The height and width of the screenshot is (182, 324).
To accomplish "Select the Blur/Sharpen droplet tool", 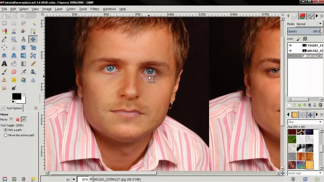I will (33, 80).
